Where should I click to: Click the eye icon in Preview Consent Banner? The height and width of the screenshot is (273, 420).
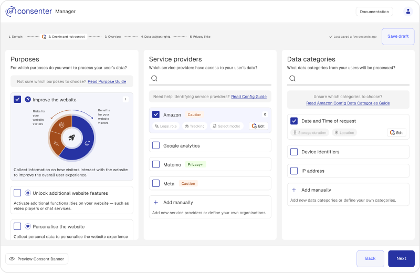point(12,259)
